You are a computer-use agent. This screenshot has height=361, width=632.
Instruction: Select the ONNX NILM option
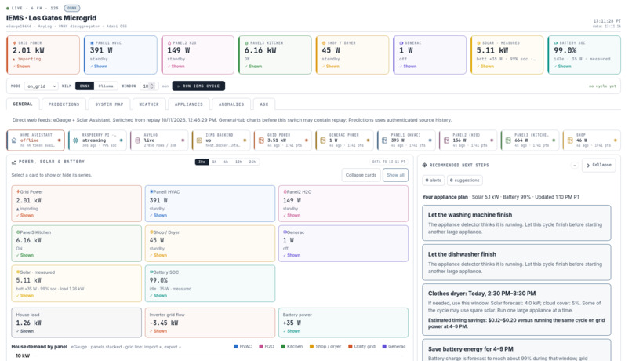[x=85, y=86]
